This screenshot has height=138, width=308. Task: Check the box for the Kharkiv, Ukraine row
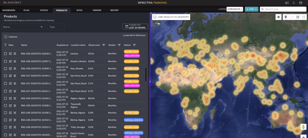tap(5, 61)
